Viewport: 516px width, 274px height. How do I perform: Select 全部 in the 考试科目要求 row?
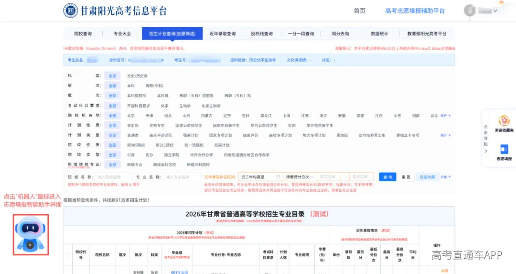point(112,106)
